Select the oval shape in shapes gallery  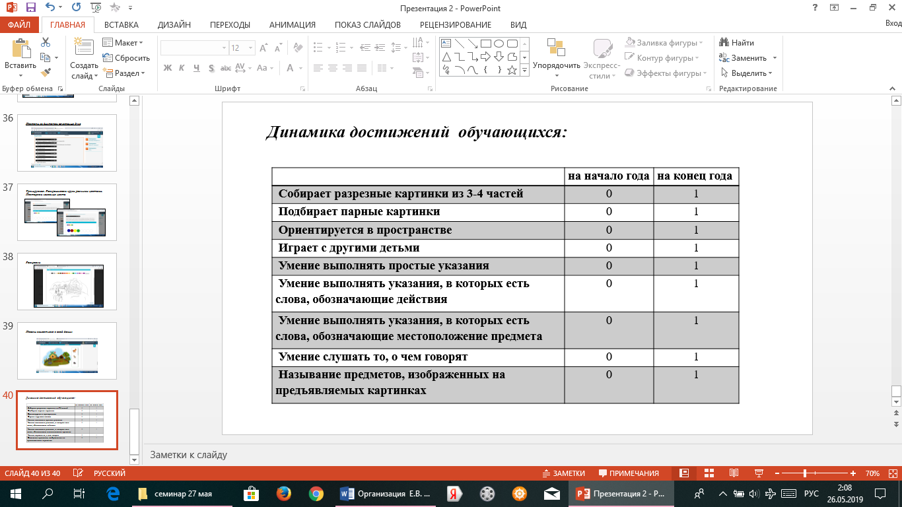coord(500,44)
